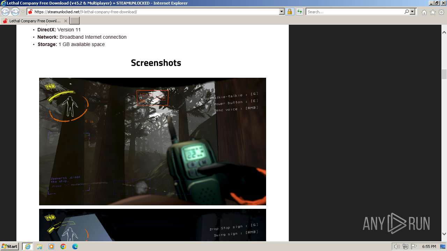
Task: Close the Lethal Company tab
Action: tap(65, 21)
